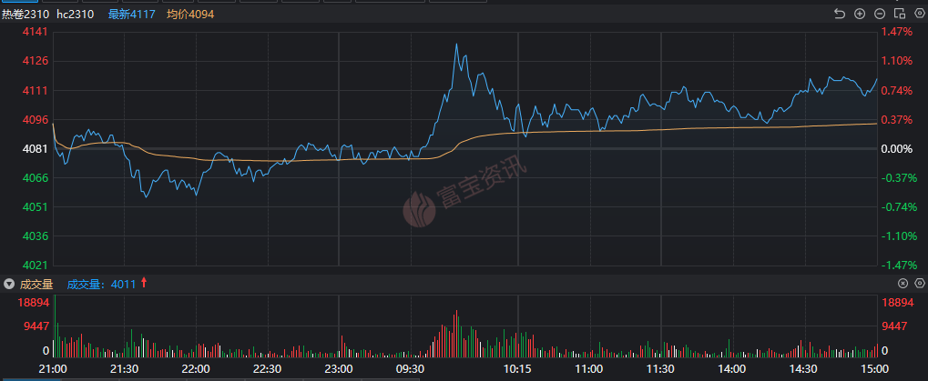Click the -1.47% green percentage label
Screen dimensions: 928x381
pyautogui.click(x=899, y=266)
